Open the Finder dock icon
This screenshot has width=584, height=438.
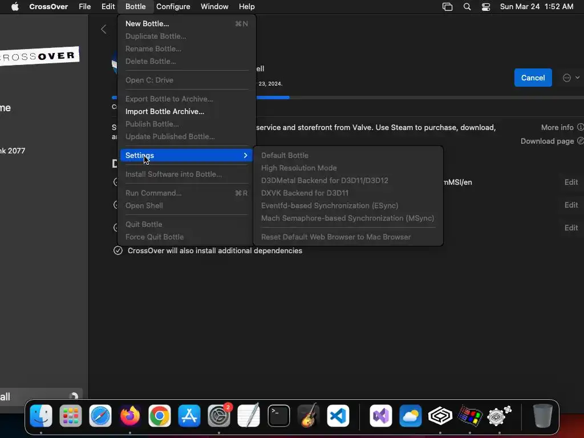coord(41,415)
